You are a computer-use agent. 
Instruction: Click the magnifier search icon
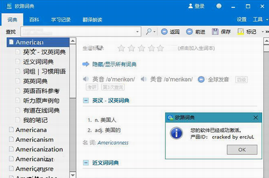coord(149,32)
